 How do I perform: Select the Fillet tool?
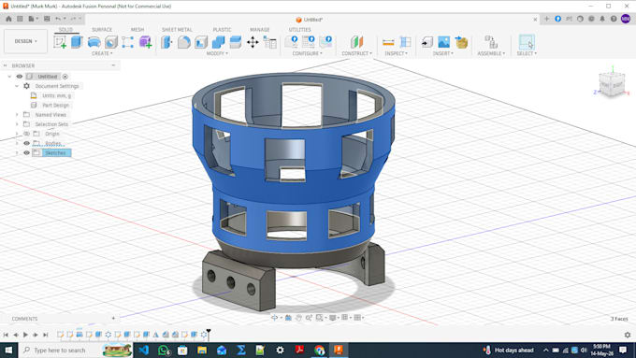[183, 42]
